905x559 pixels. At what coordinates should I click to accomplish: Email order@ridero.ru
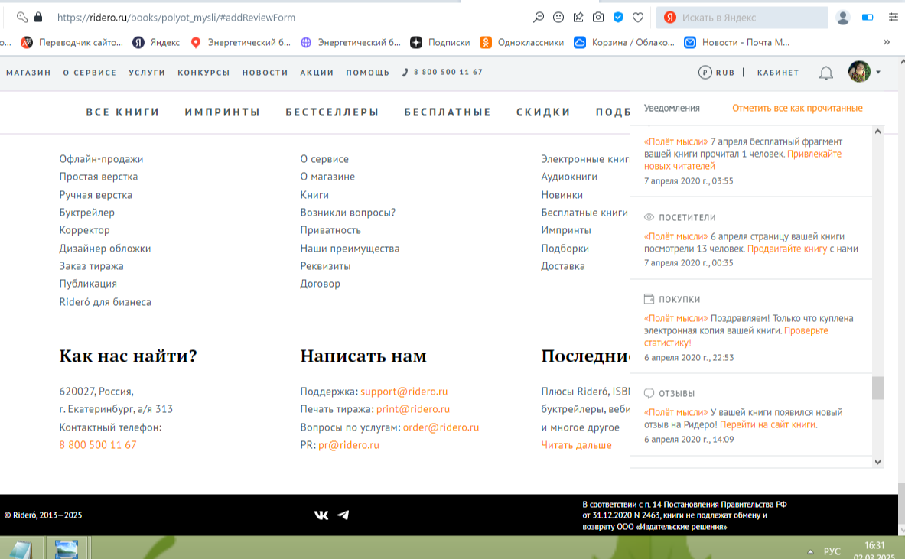pyautogui.click(x=441, y=427)
